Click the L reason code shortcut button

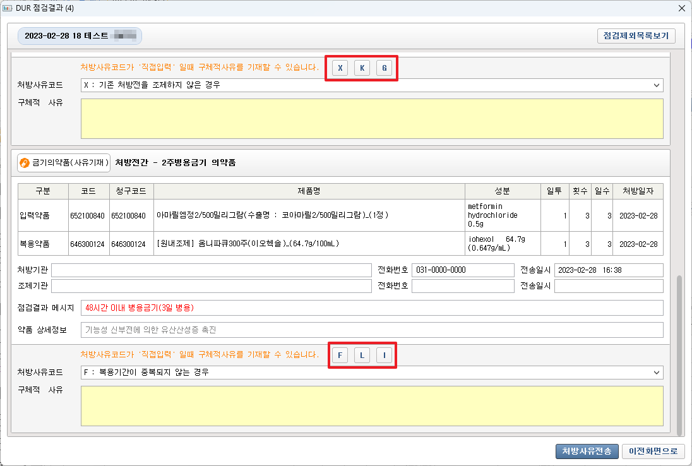tap(362, 355)
